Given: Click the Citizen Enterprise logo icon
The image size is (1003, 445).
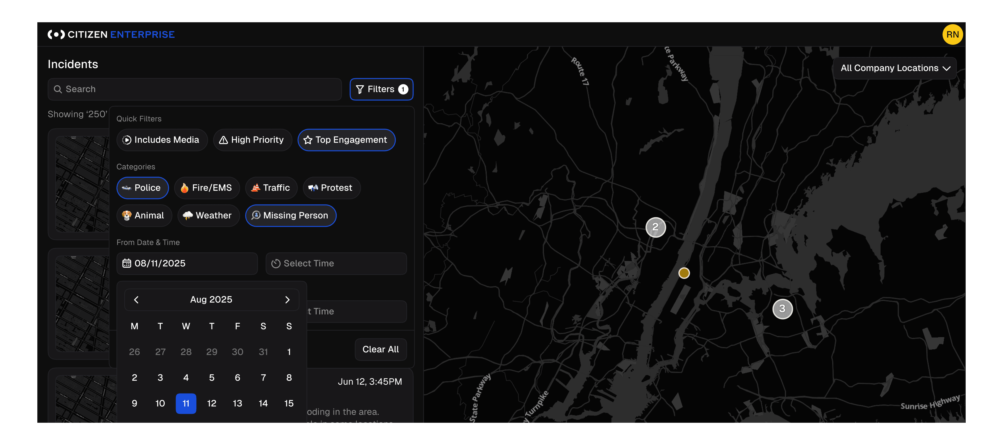Looking at the screenshot, I should (x=56, y=34).
